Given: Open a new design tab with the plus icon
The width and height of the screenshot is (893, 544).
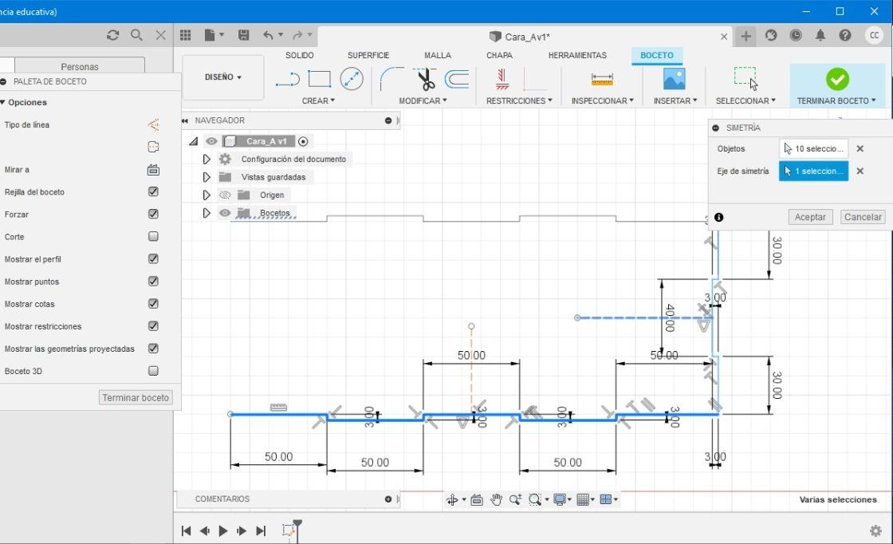Looking at the screenshot, I should coord(745,37).
